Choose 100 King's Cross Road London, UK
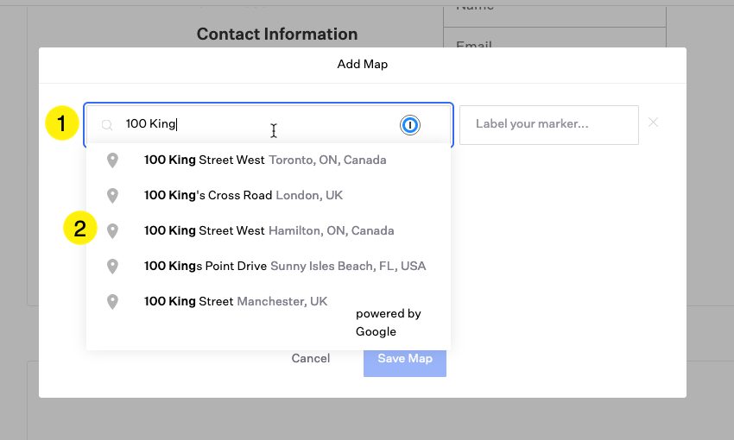The image size is (734, 440). coord(243,196)
